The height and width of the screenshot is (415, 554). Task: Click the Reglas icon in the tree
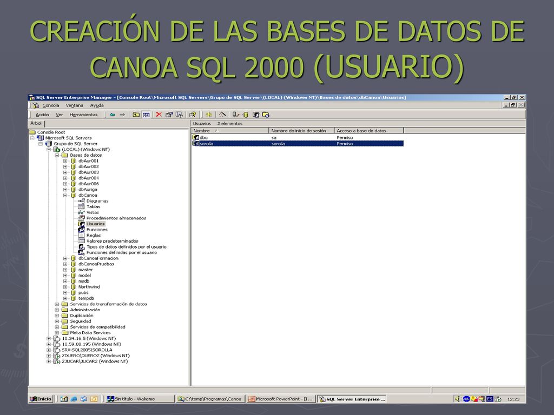coord(81,236)
